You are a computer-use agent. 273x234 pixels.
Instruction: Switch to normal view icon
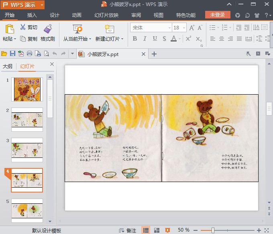click(146, 230)
